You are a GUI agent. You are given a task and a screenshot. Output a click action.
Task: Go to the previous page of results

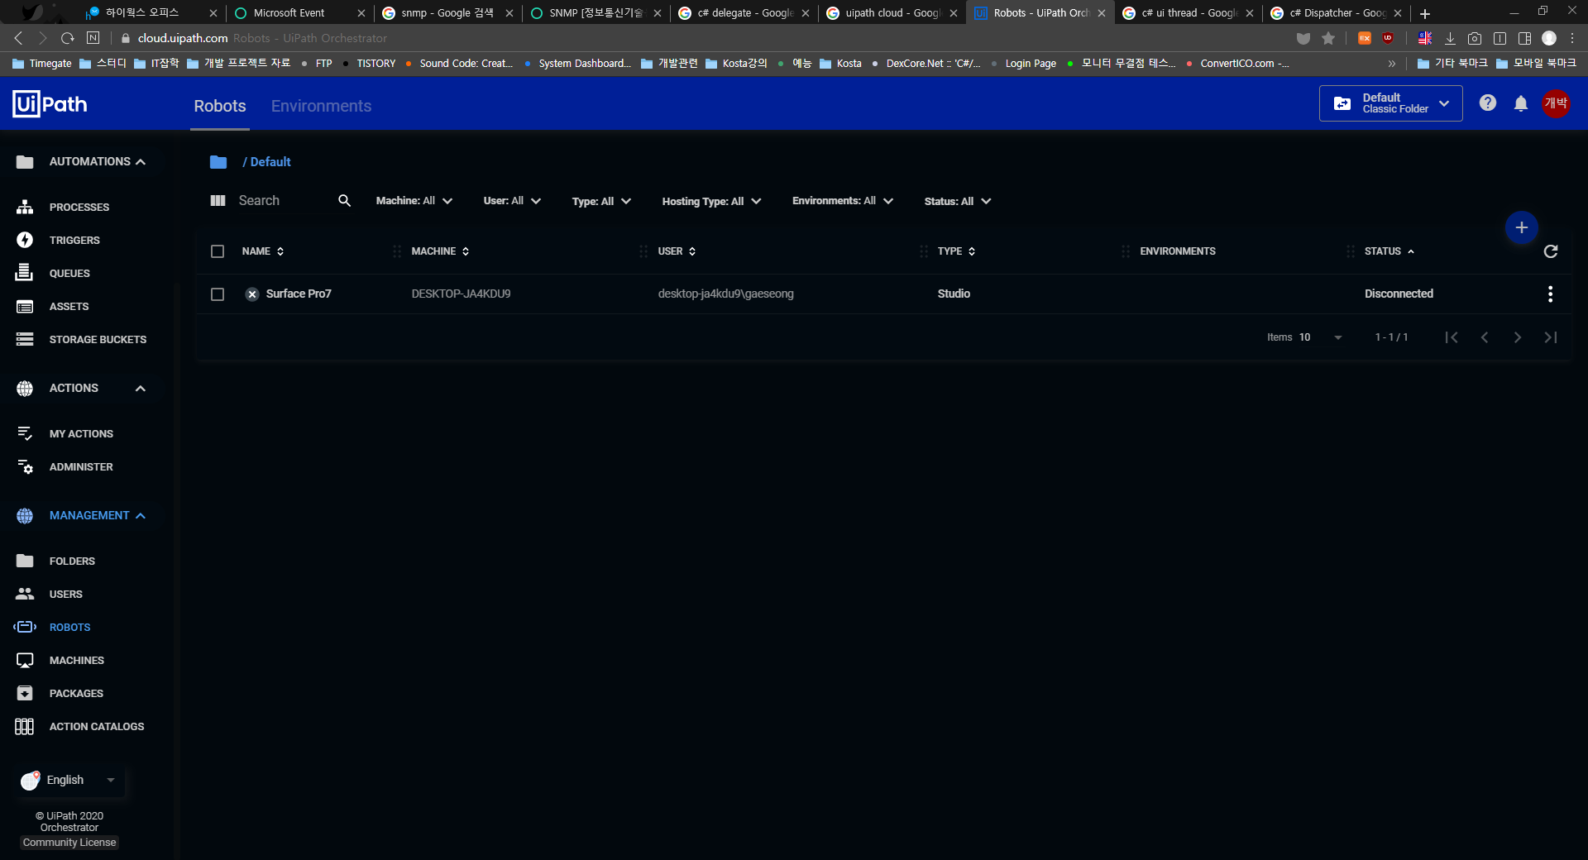[x=1484, y=337]
